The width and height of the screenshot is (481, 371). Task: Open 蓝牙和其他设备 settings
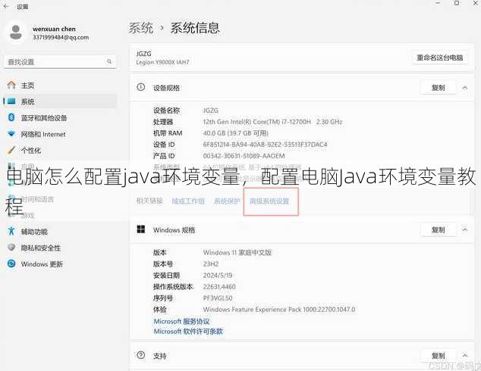pyautogui.click(x=60, y=117)
